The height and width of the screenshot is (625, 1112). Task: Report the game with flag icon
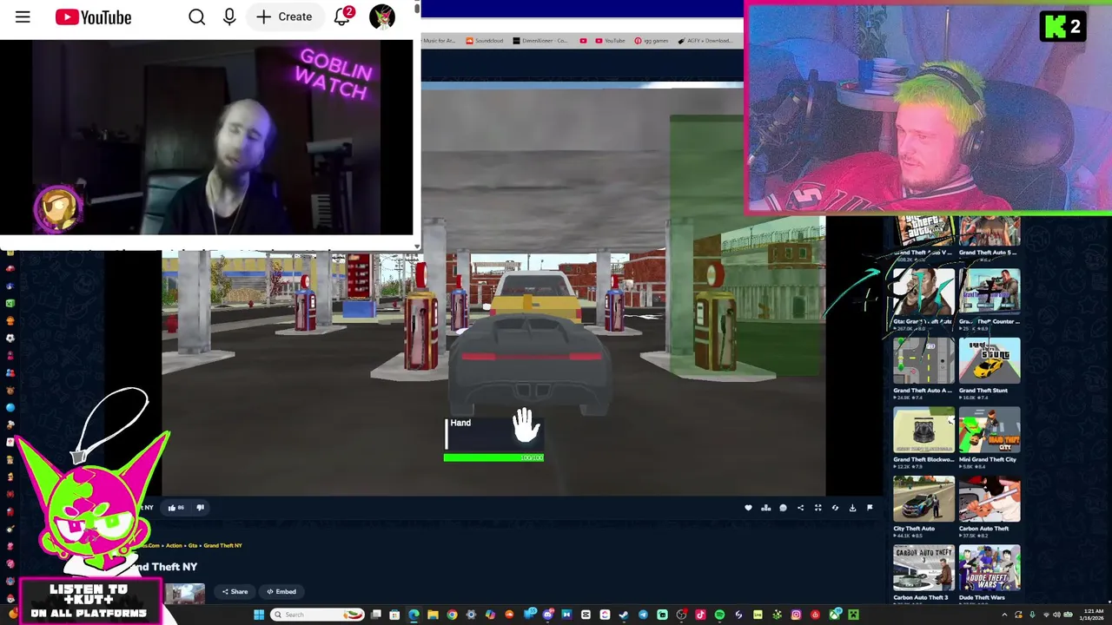point(870,508)
